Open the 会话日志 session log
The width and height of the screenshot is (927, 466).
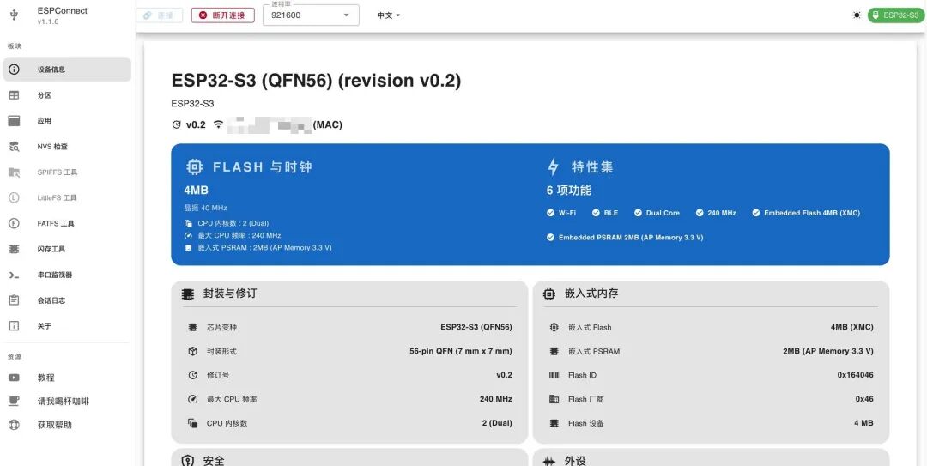[x=67, y=300]
